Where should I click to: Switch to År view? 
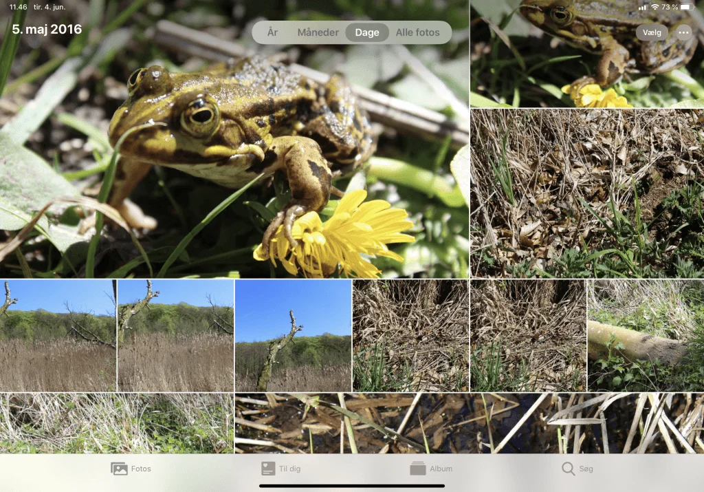click(272, 32)
